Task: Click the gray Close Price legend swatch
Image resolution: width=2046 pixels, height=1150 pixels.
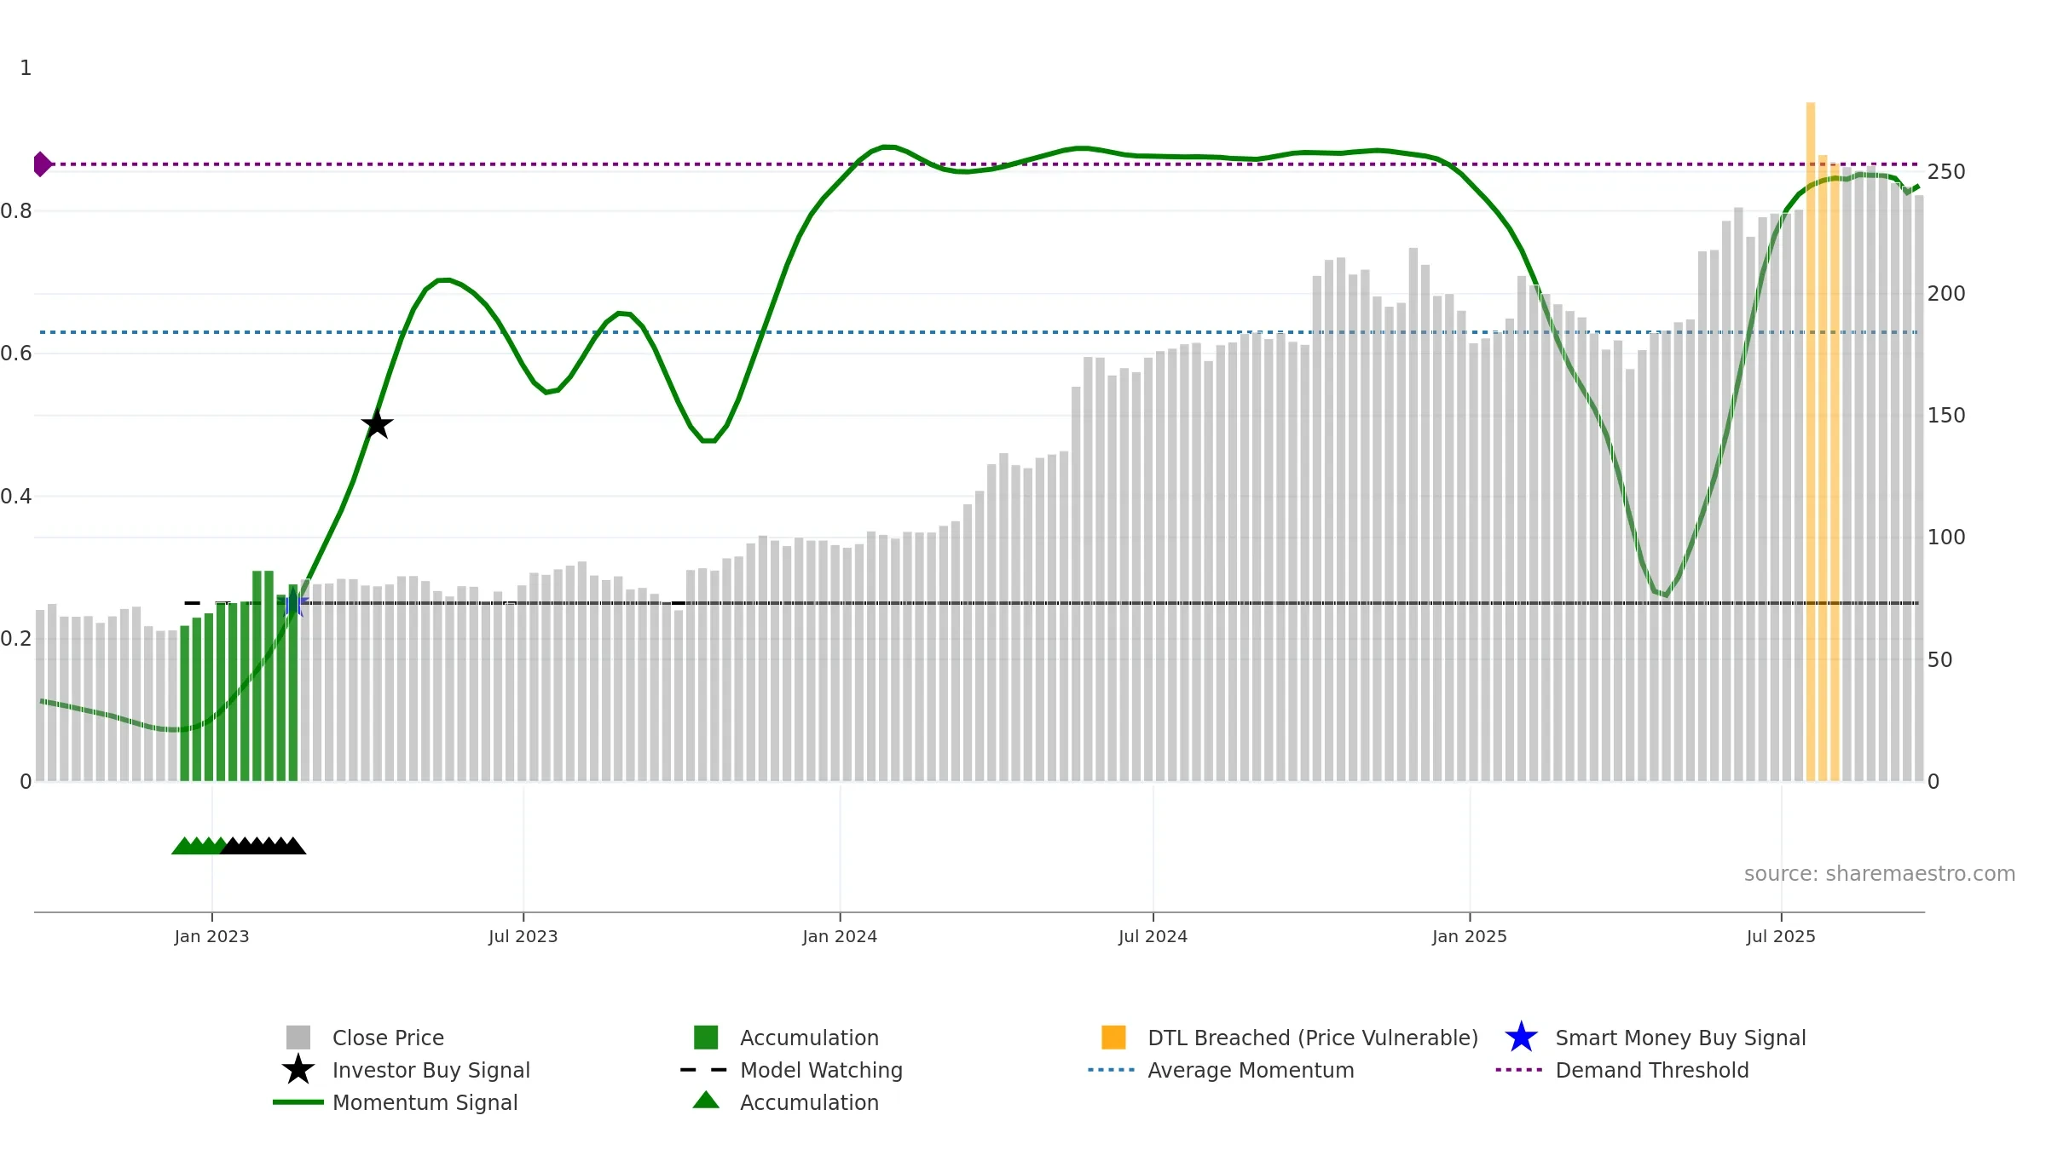Action: click(x=298, y=1038)
